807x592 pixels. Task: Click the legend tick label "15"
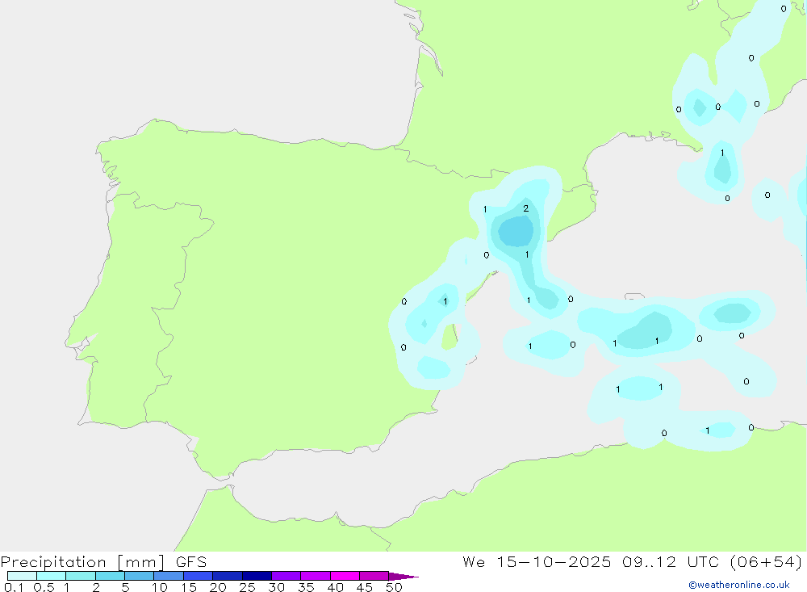click(x=189, y=587)
